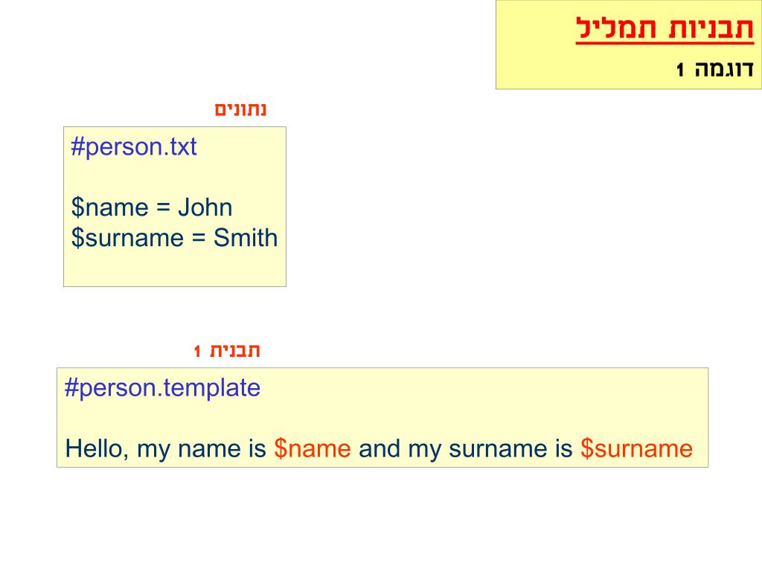Image resolution: width=762 pixels, height=571 pixels.
Task: Click the red $name placeholder in template
Action: [x=313, y=448]
